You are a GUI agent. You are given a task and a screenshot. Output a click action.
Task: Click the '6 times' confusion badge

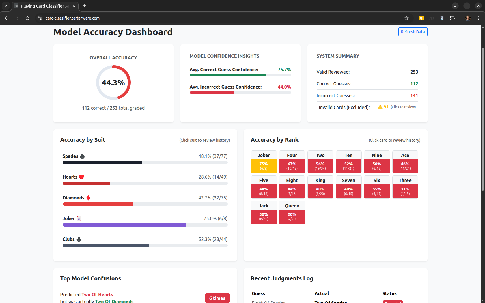[x=217, y=298]
